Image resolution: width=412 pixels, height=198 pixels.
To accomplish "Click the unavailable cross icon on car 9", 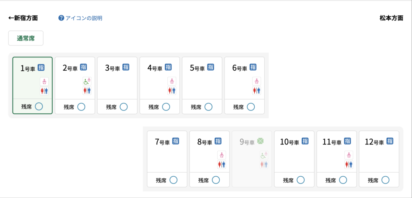I will click(x=261, y=141).
